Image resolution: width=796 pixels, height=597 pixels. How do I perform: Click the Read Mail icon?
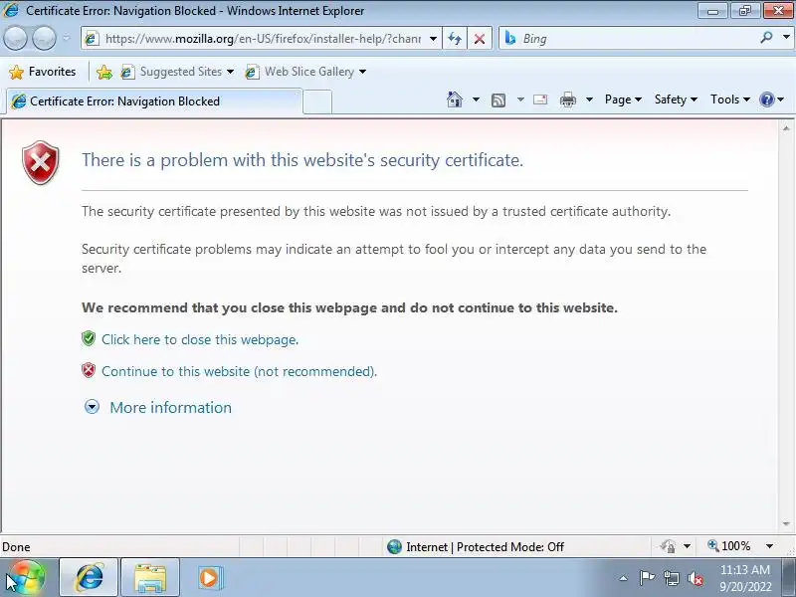pos(540,99)
